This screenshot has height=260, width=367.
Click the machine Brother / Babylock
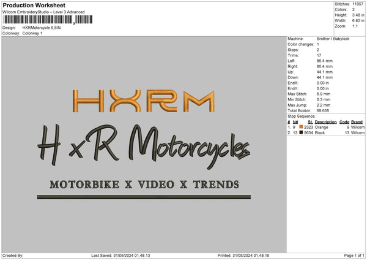tap(333, 39)
